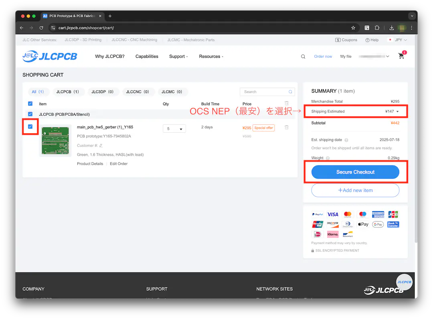Click the address bar URL
The image size is (433, 319).
click(x=86, y=28)
